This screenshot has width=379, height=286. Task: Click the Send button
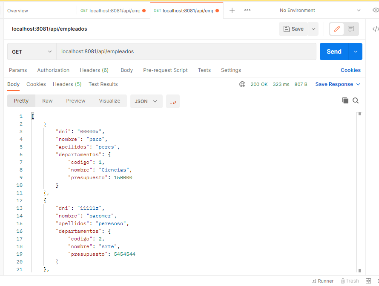pyautogui.click(x=334, y=51)
